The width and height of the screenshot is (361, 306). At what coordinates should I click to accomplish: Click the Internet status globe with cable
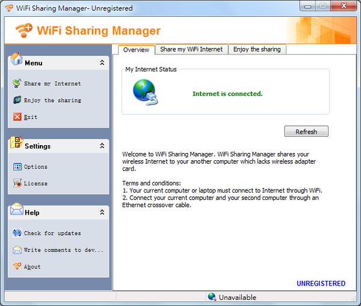point(146,92)
